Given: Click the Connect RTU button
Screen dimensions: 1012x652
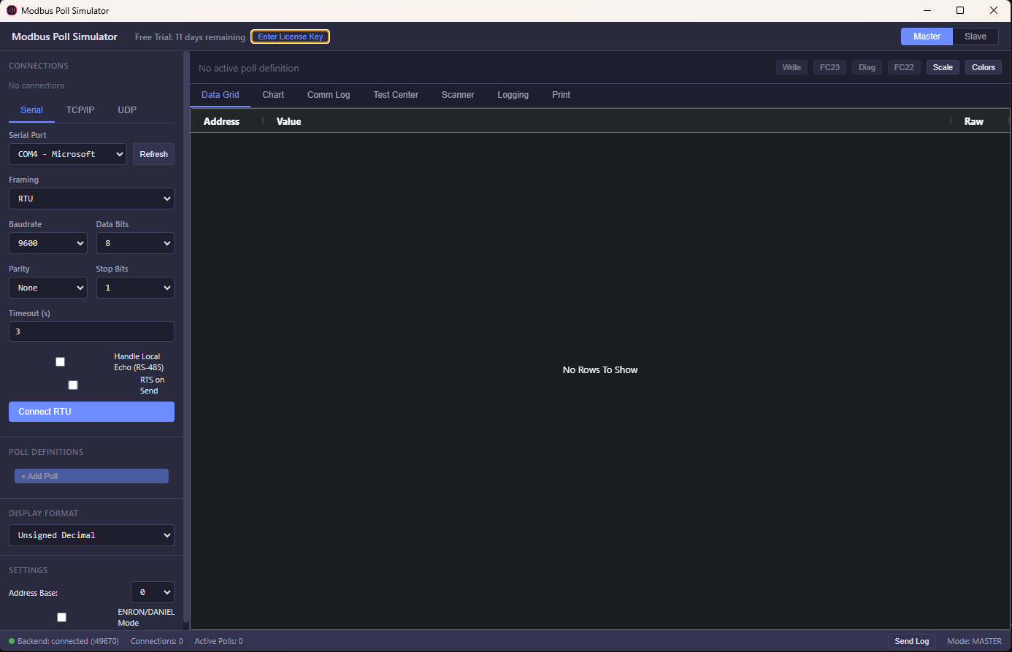Looking at the screenshot, I should 91,411.
